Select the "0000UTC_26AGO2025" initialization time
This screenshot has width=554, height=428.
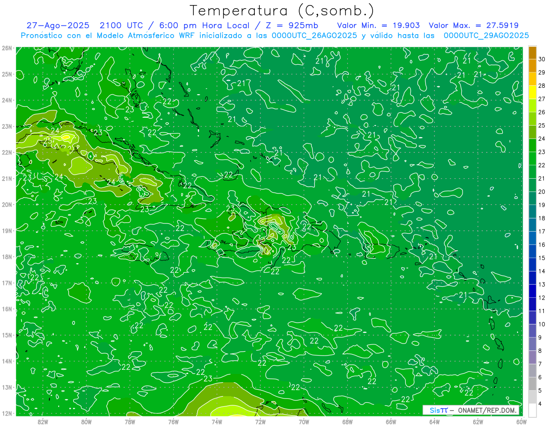click(314, 36)
